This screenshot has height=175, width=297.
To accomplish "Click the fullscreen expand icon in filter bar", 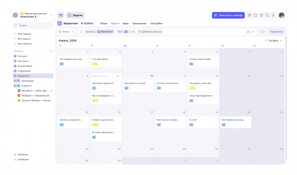I will (253, 32).
